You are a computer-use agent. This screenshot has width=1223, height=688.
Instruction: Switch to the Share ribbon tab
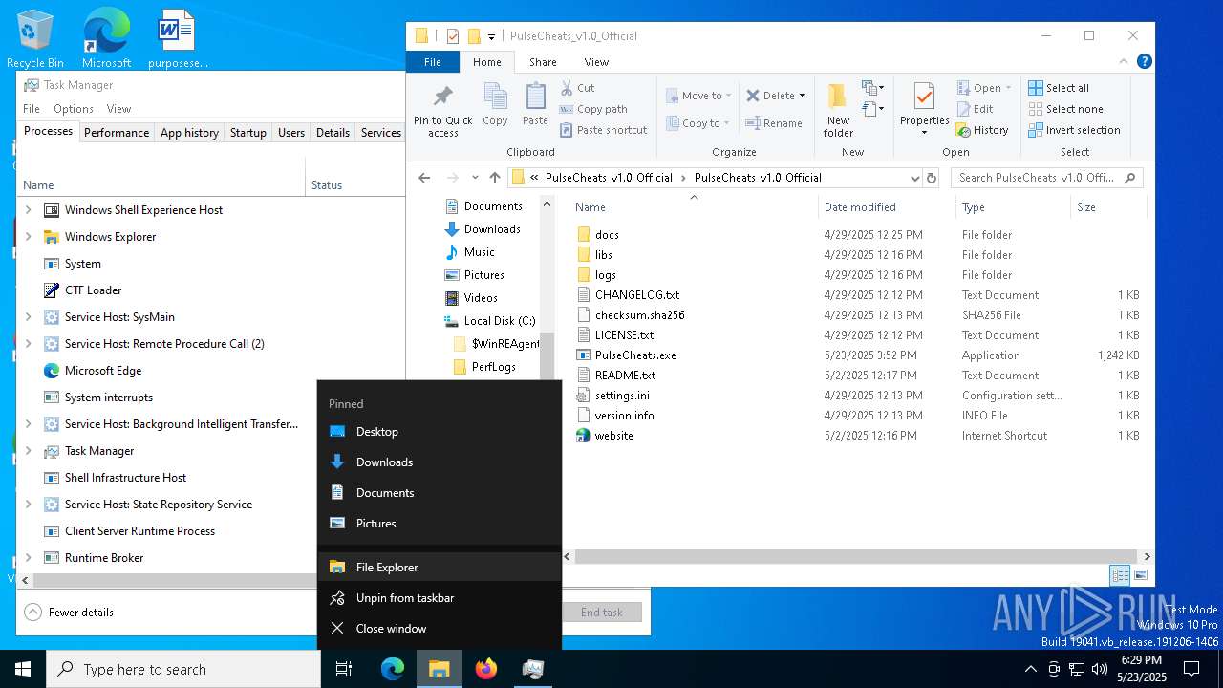pos(543,62)
